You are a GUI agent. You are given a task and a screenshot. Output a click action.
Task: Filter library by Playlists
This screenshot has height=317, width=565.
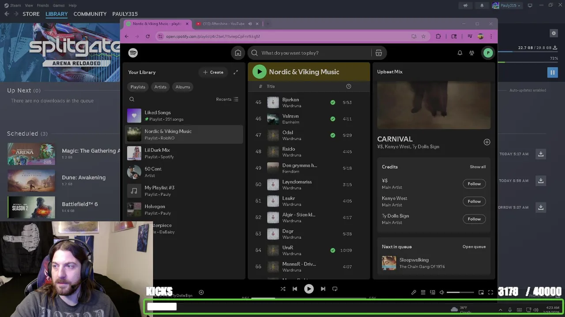138,87
